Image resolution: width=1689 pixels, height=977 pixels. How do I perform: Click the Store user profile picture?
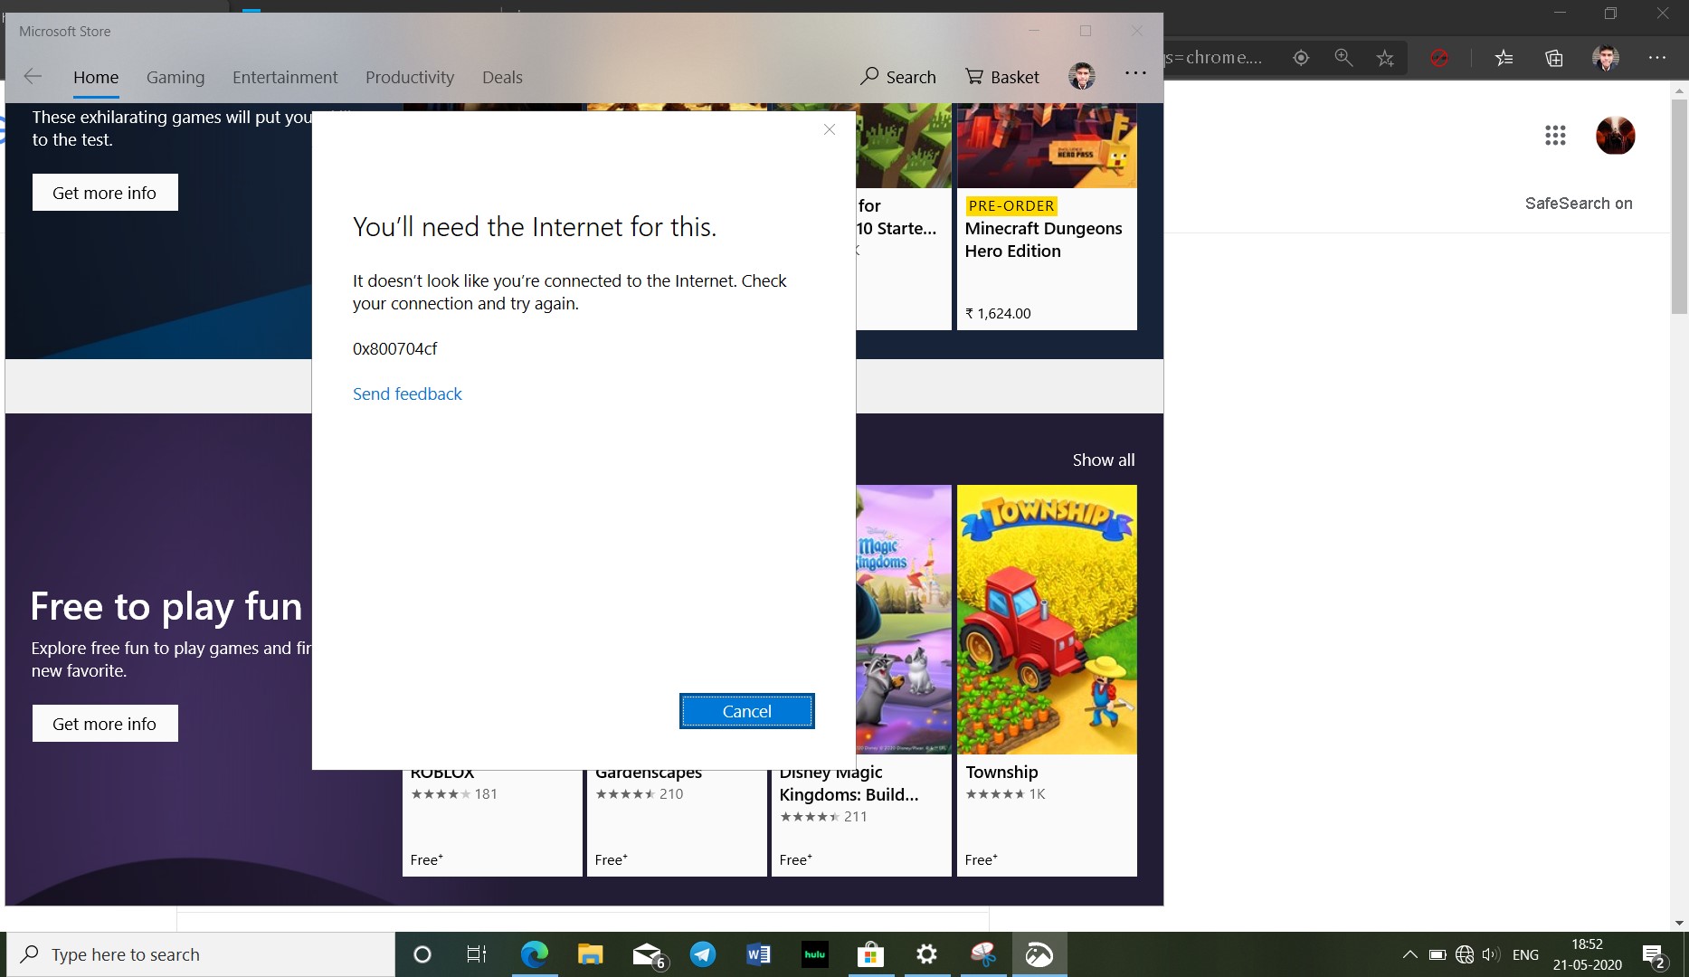coord(1082,77)
